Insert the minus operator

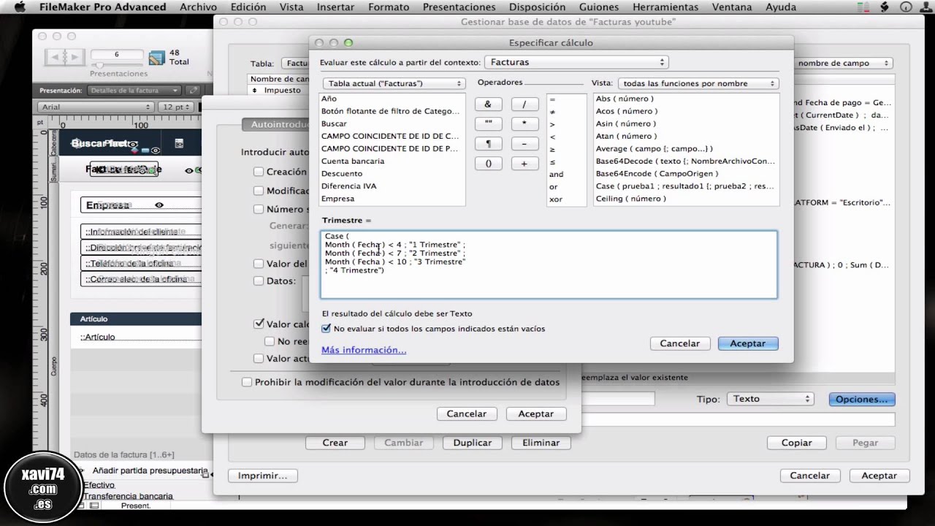(524, 144)
